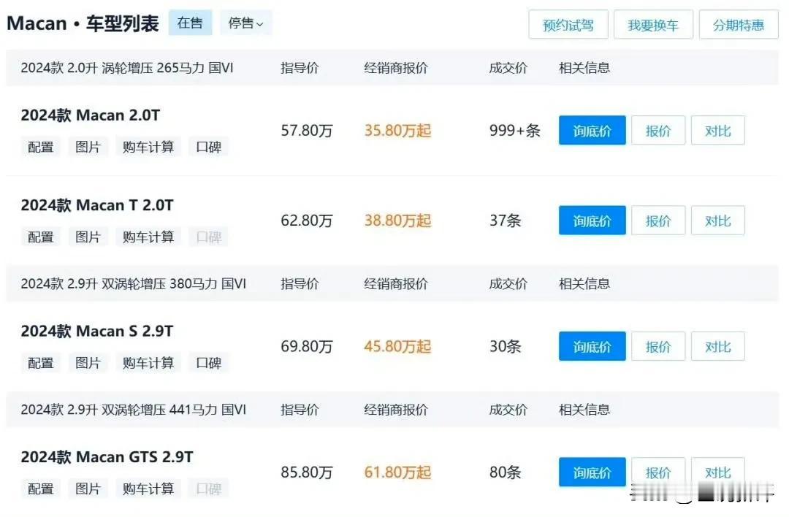Click 询底价 for Macan GTS 2.9T

point(592,472)
